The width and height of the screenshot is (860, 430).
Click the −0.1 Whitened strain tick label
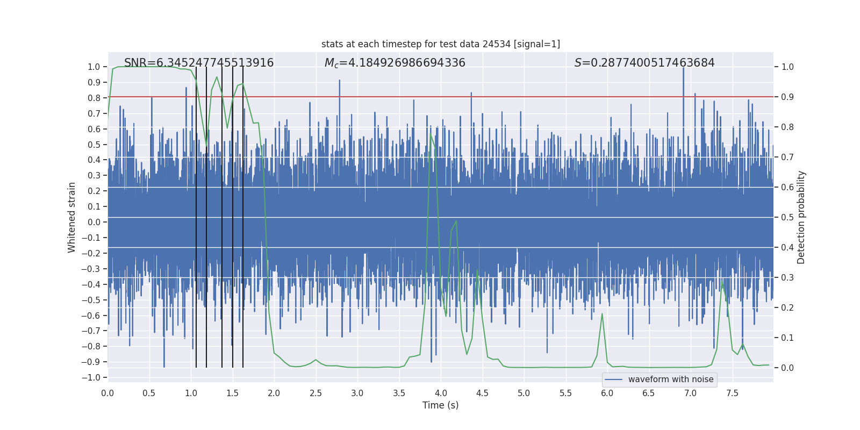pyautogui.click(x=91, y=238)
